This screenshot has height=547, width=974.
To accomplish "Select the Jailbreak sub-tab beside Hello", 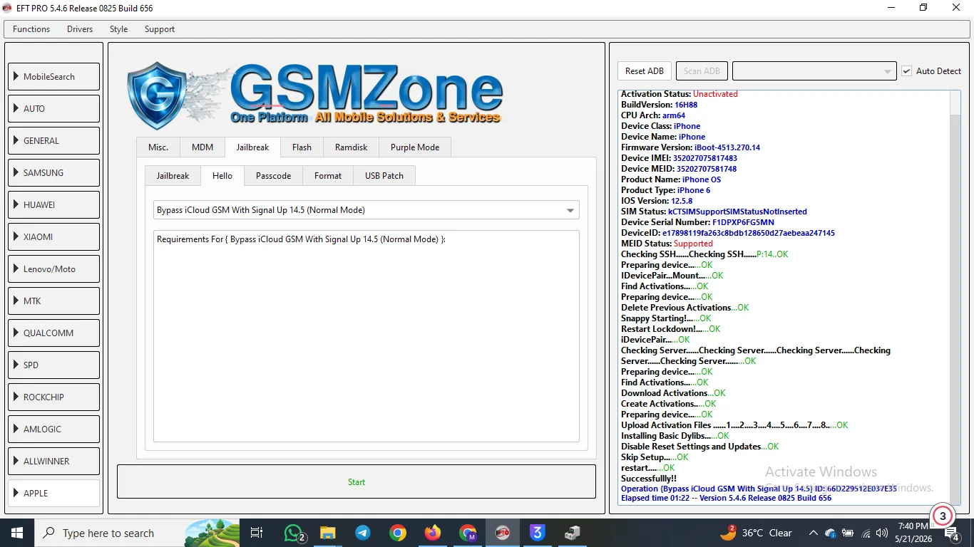I will coord(173,176).
